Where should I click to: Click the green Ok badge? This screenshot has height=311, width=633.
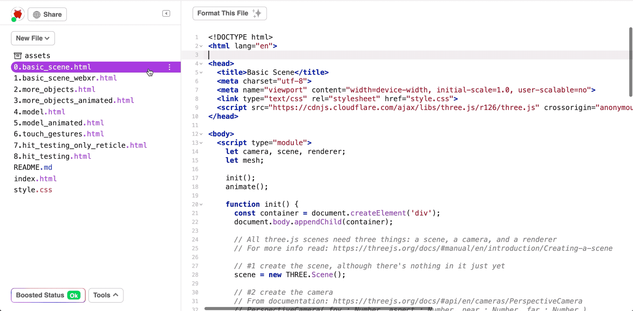click(x=74, y=295)
